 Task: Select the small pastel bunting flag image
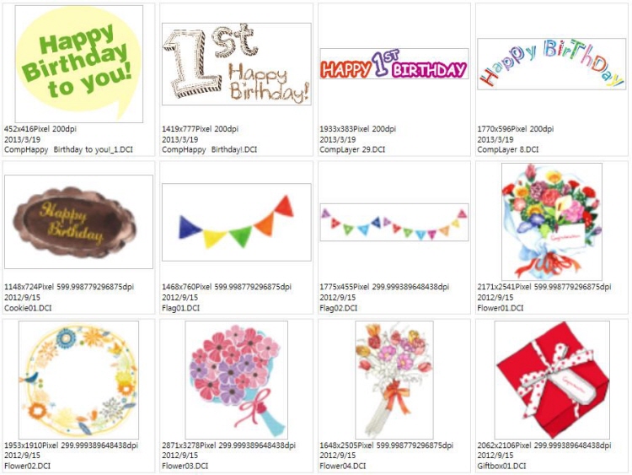(394, 222)
